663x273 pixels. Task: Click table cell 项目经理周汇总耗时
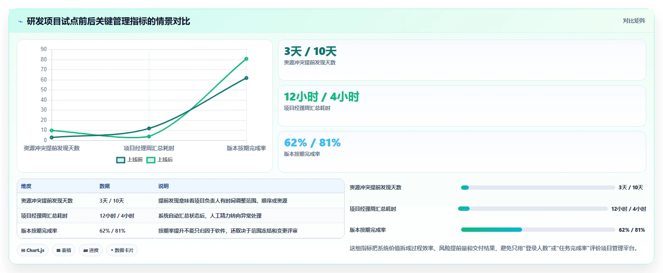pos(44,216)
